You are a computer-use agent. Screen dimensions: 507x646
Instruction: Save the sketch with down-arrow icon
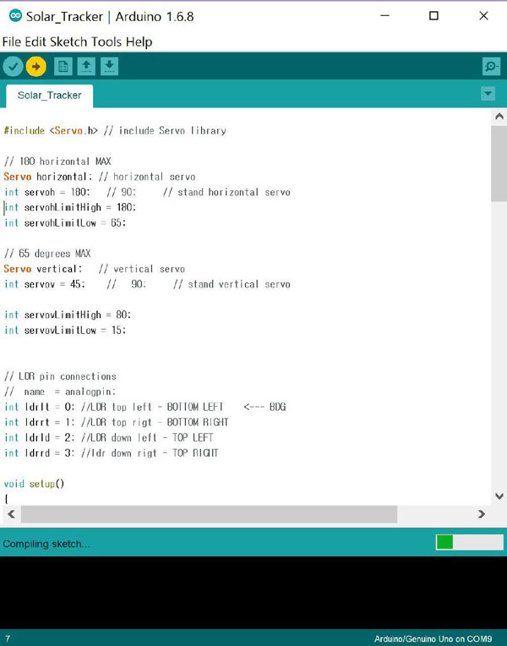point(109,66)
